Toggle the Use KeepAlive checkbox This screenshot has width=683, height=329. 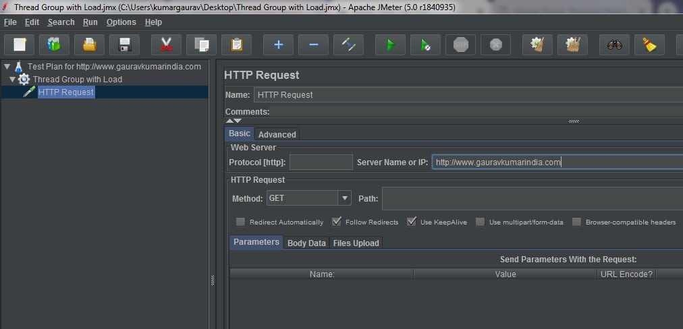click(x=411, y=222)
